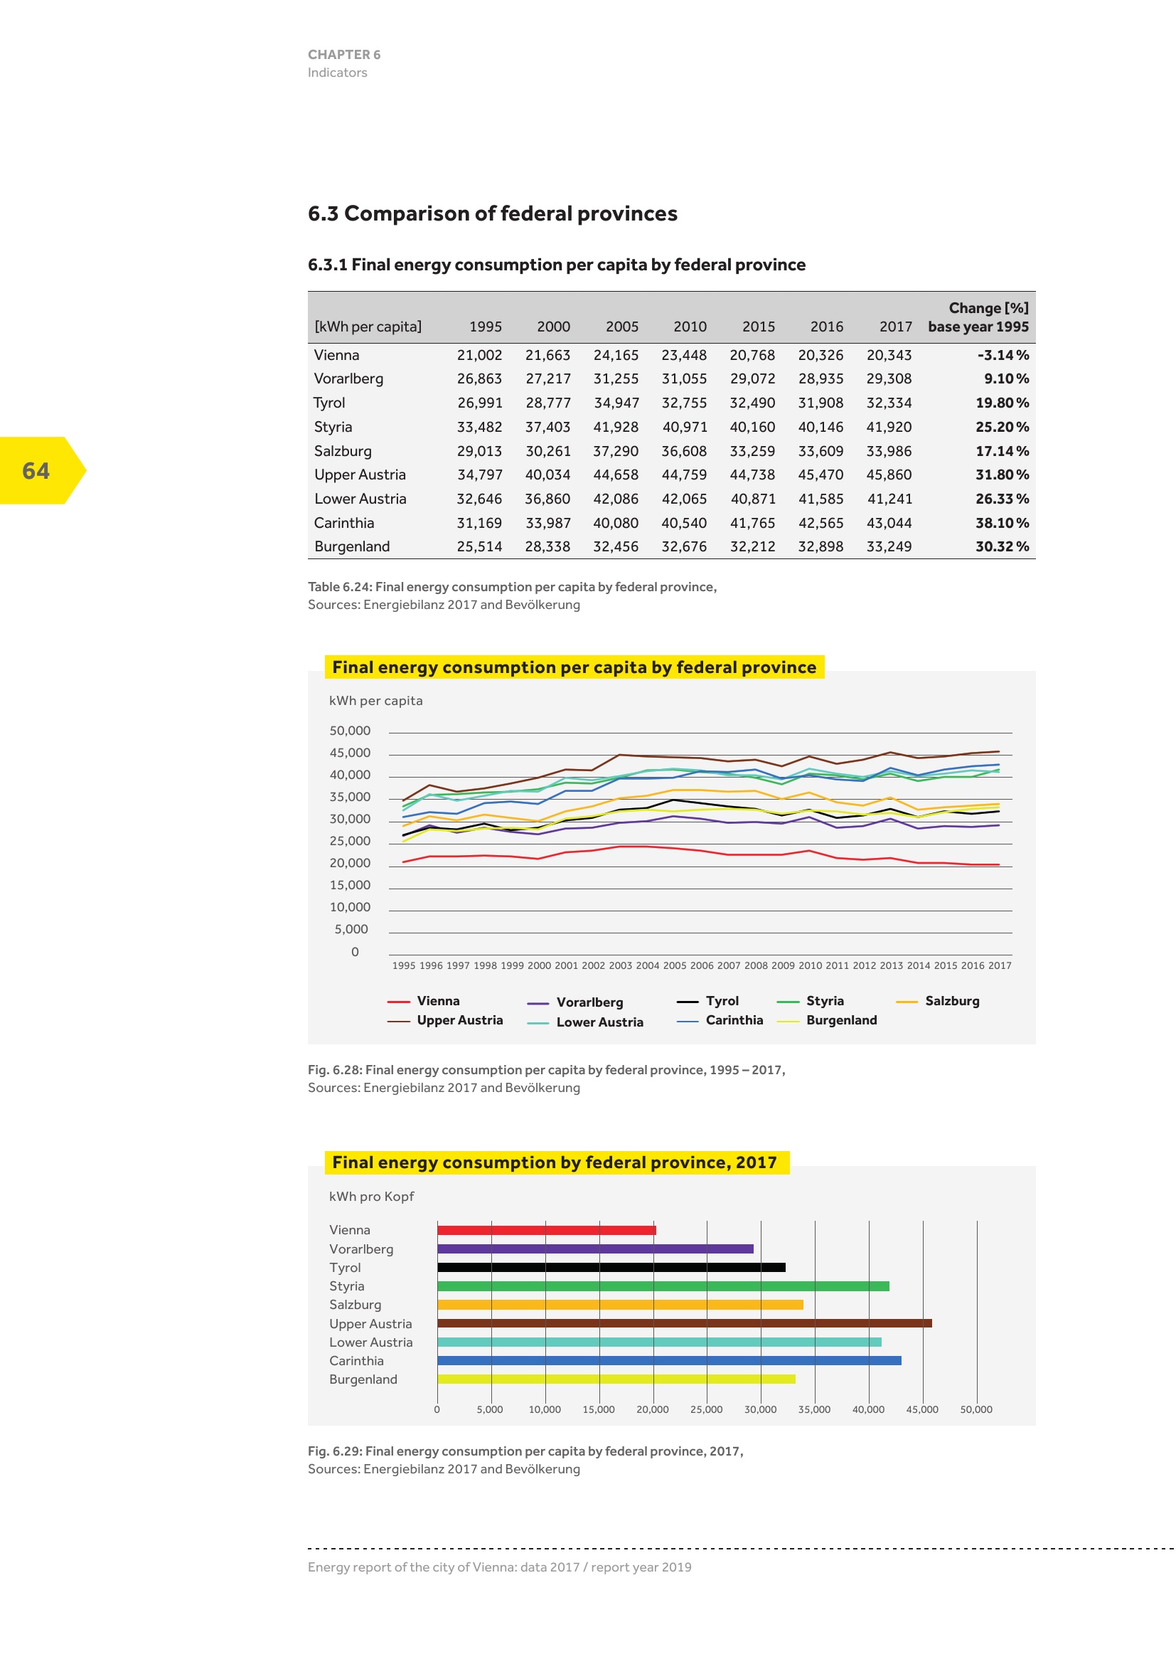This screenshot has height=1664, width=1176.
Task: Click the red Vienna bar in 2017 chart
Action: (x=547, y=1230)
